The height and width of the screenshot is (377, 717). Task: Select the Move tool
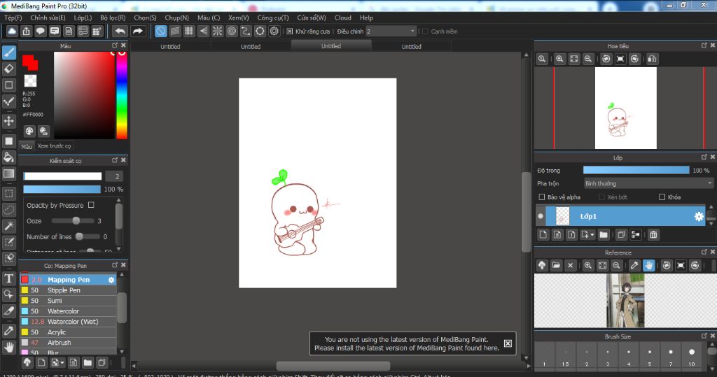pos(9,121)
